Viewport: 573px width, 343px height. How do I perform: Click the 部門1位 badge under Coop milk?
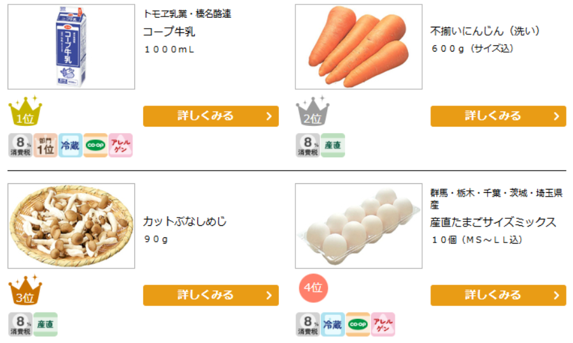(x=45, y=145)
